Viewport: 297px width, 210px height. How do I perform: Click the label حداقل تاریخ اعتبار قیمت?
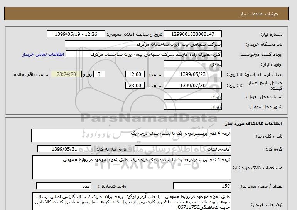(265, 86)
